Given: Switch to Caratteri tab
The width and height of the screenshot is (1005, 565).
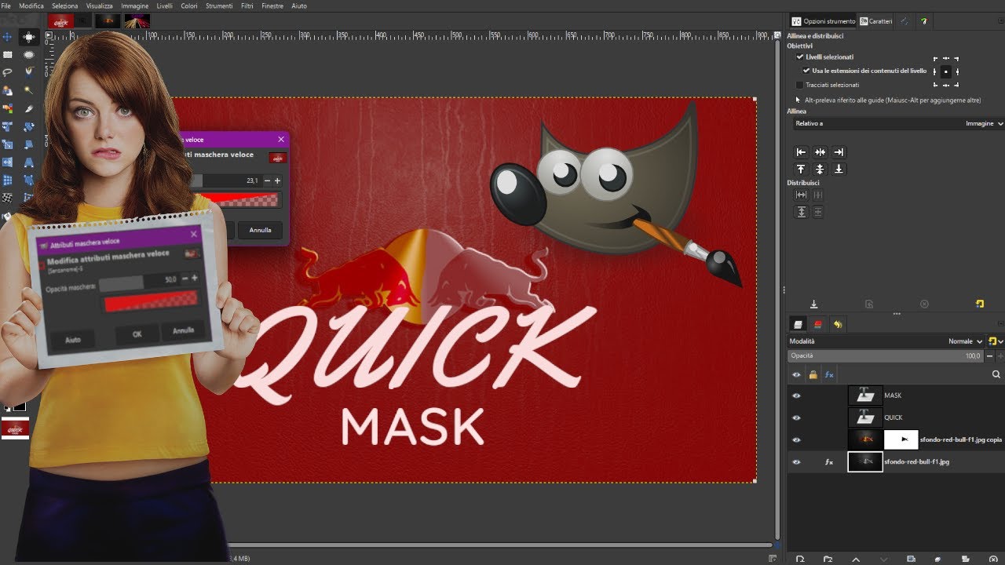Looking at the screenshot, I should [x=876, y=21].
